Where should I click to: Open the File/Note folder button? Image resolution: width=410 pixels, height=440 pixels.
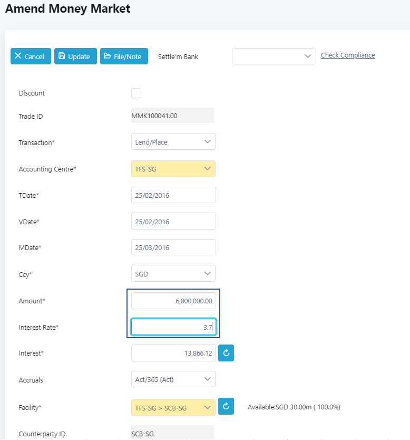tap(124, 56)
